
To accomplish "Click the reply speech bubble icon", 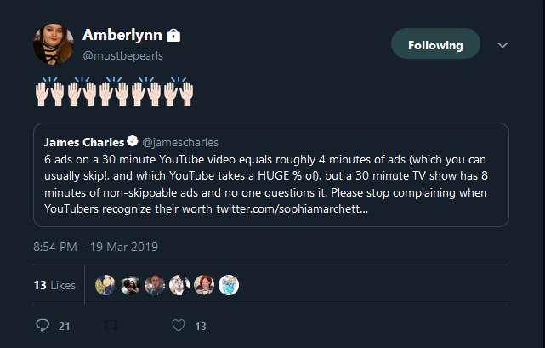I will [x=43, y=325].
